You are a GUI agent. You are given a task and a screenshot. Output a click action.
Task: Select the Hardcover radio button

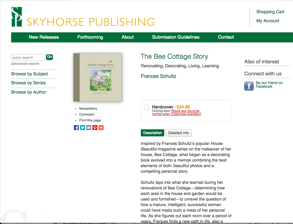pos(146,108)
